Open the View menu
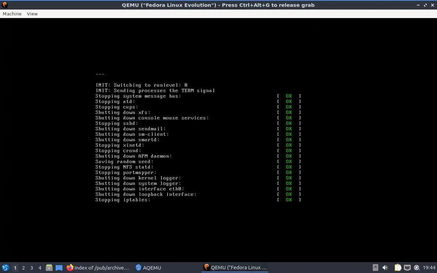Screen dimensions: 437x273 (x=32, y=14)
